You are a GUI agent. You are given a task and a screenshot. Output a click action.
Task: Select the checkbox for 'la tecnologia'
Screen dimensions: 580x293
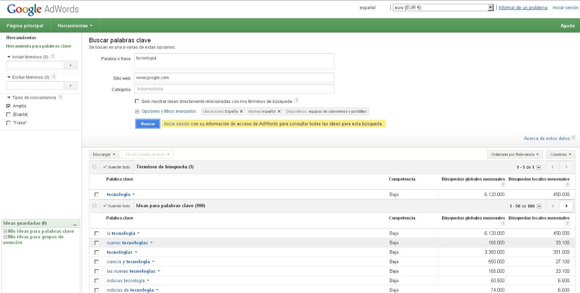[96, 234]
